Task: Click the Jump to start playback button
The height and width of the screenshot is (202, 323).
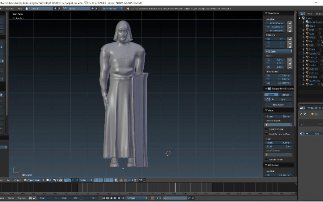Action: point(103,198)
